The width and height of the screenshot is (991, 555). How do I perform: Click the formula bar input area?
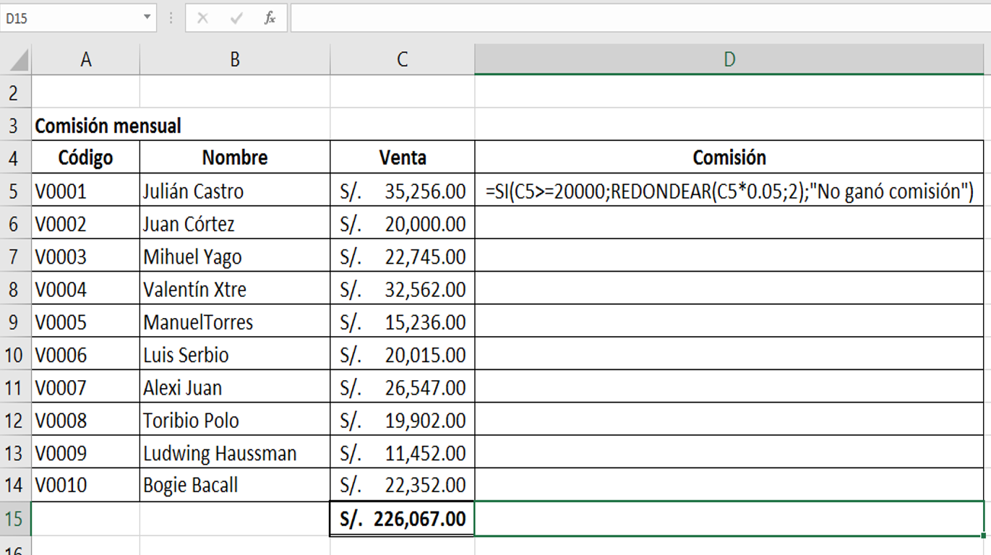coord(636,18)
